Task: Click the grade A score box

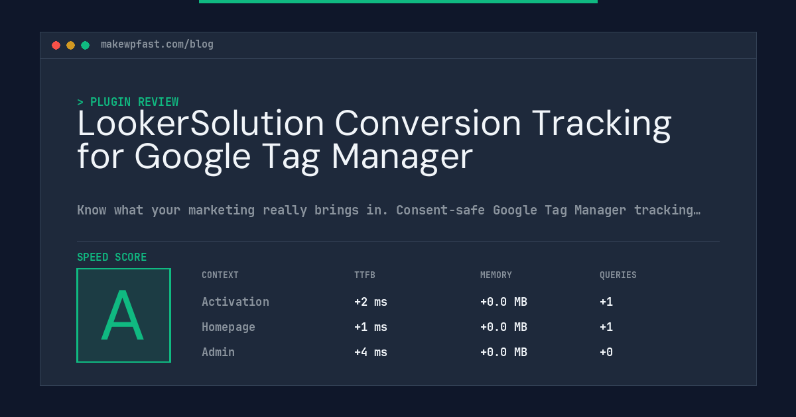Action: [123, 315]
